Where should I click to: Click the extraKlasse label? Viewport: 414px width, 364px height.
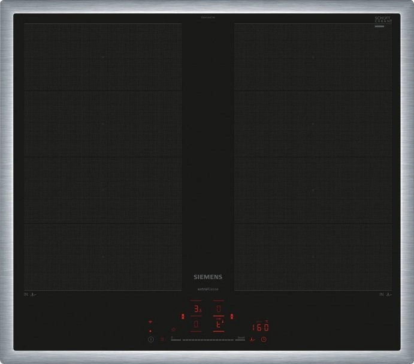tap(208, 289)
